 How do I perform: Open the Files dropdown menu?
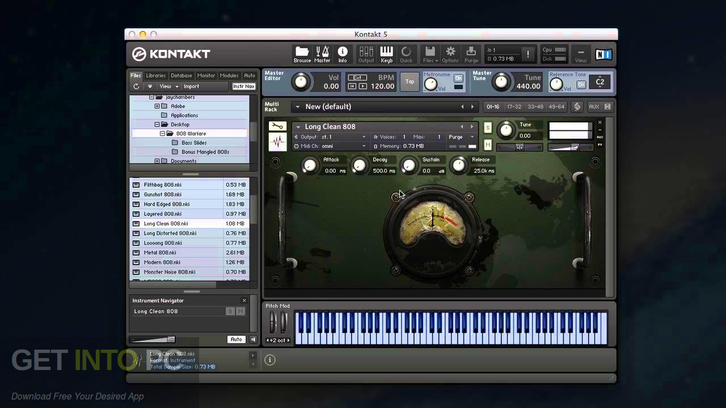point(430,54)
